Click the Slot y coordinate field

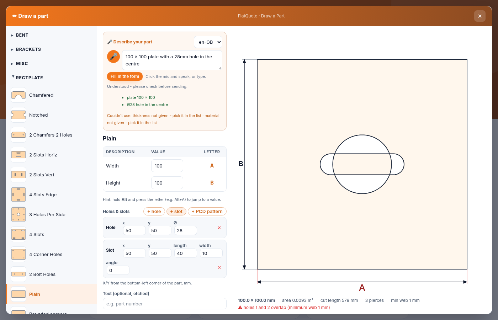click(160, 253)
